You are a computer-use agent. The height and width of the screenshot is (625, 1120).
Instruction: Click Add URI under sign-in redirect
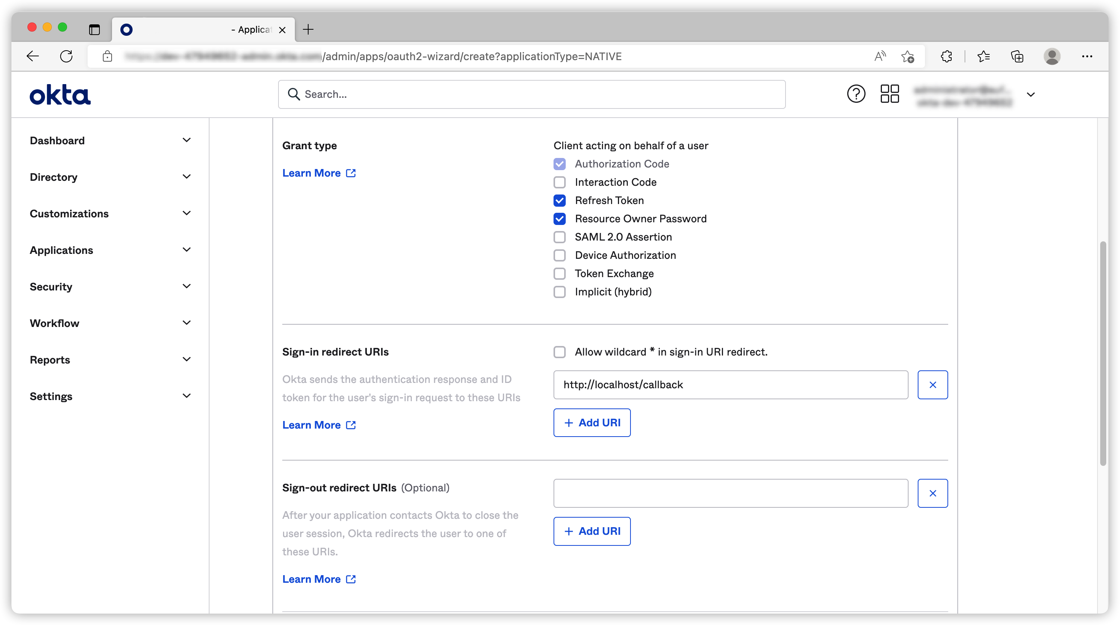(x=592, y=423)
